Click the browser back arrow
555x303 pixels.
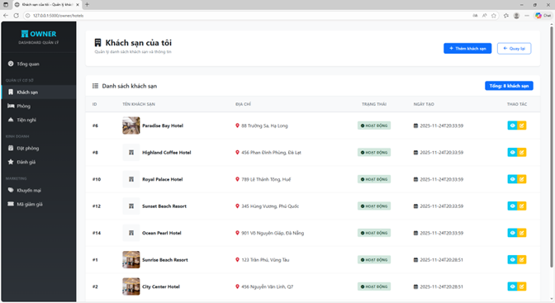point(6,16)
